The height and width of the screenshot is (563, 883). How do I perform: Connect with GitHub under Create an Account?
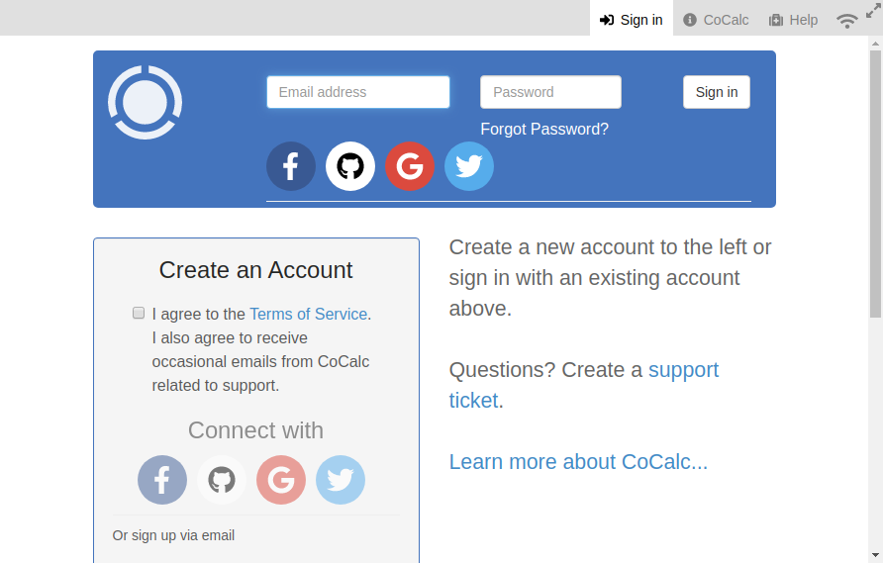(222, 480)
